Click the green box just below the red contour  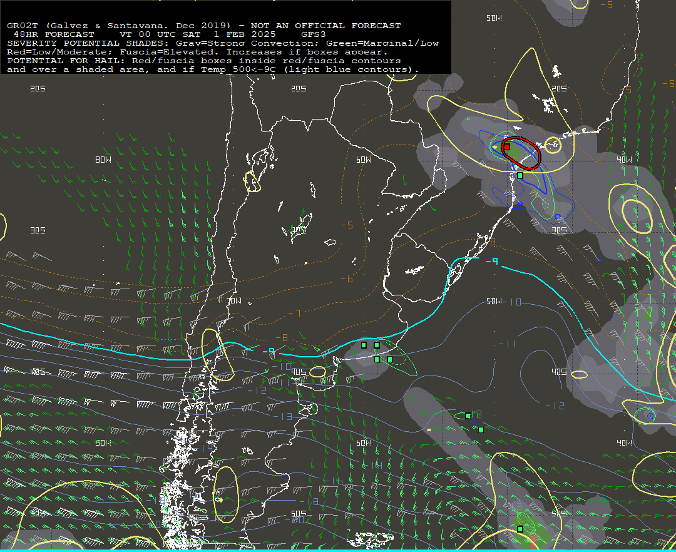click(x=520, y=175)
